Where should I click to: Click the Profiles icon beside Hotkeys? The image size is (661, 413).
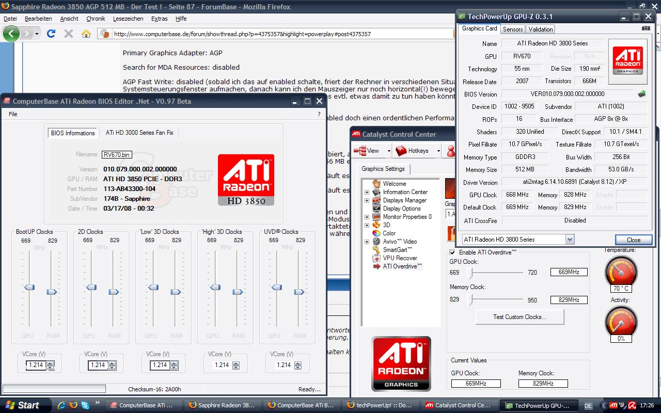point(450,151)
